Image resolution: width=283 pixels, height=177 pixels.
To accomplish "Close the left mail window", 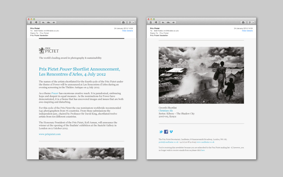I will pyautogui.click(x=29, y=19).
